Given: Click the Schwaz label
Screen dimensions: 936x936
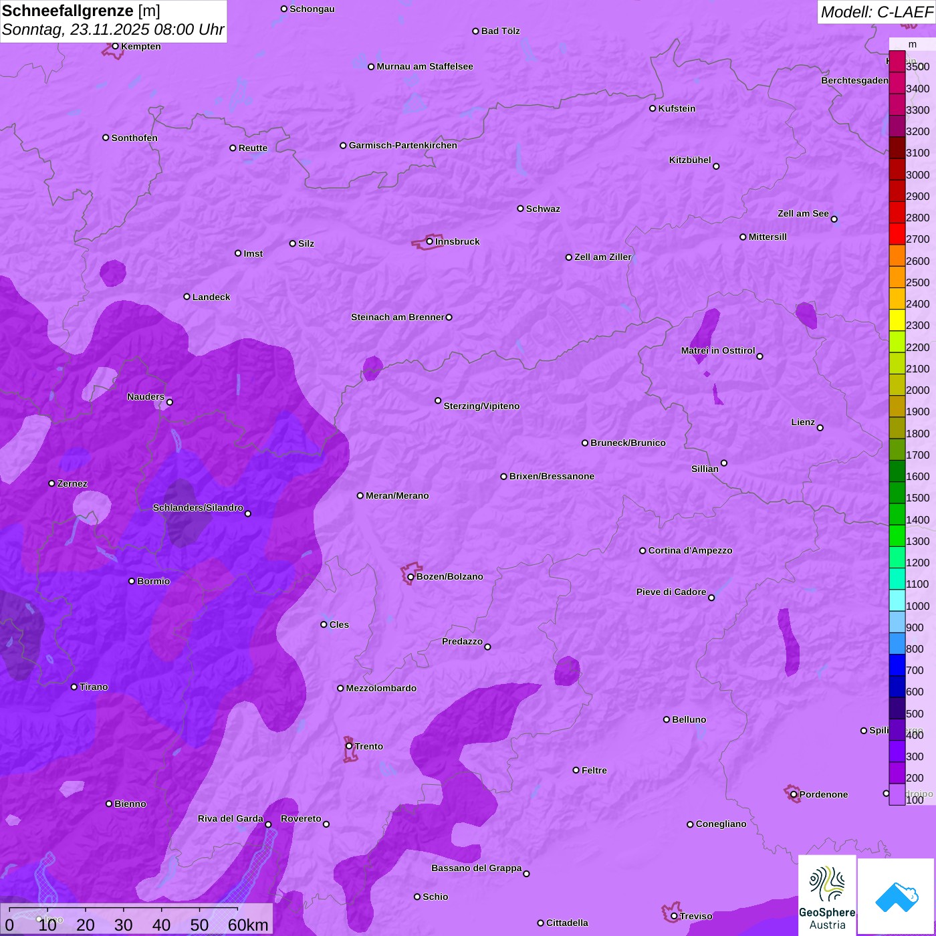Looking at the screenshot, I should click(543, 209).
